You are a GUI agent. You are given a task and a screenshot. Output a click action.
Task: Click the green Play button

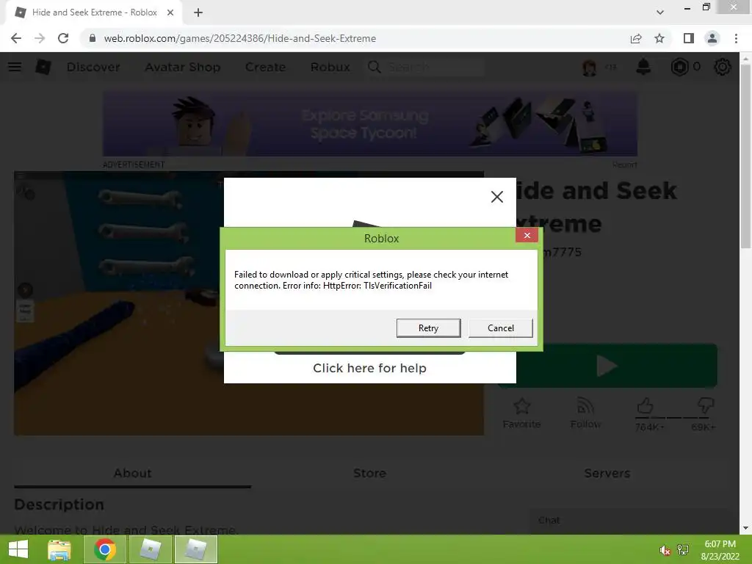tap(607, 366)
